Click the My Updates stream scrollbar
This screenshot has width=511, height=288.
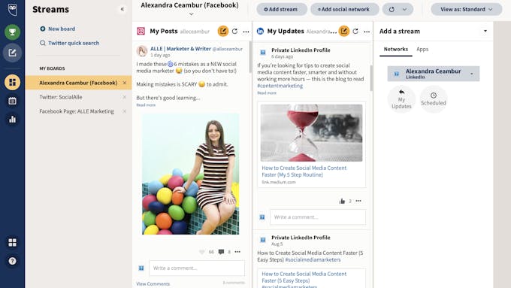click(371, 78)
